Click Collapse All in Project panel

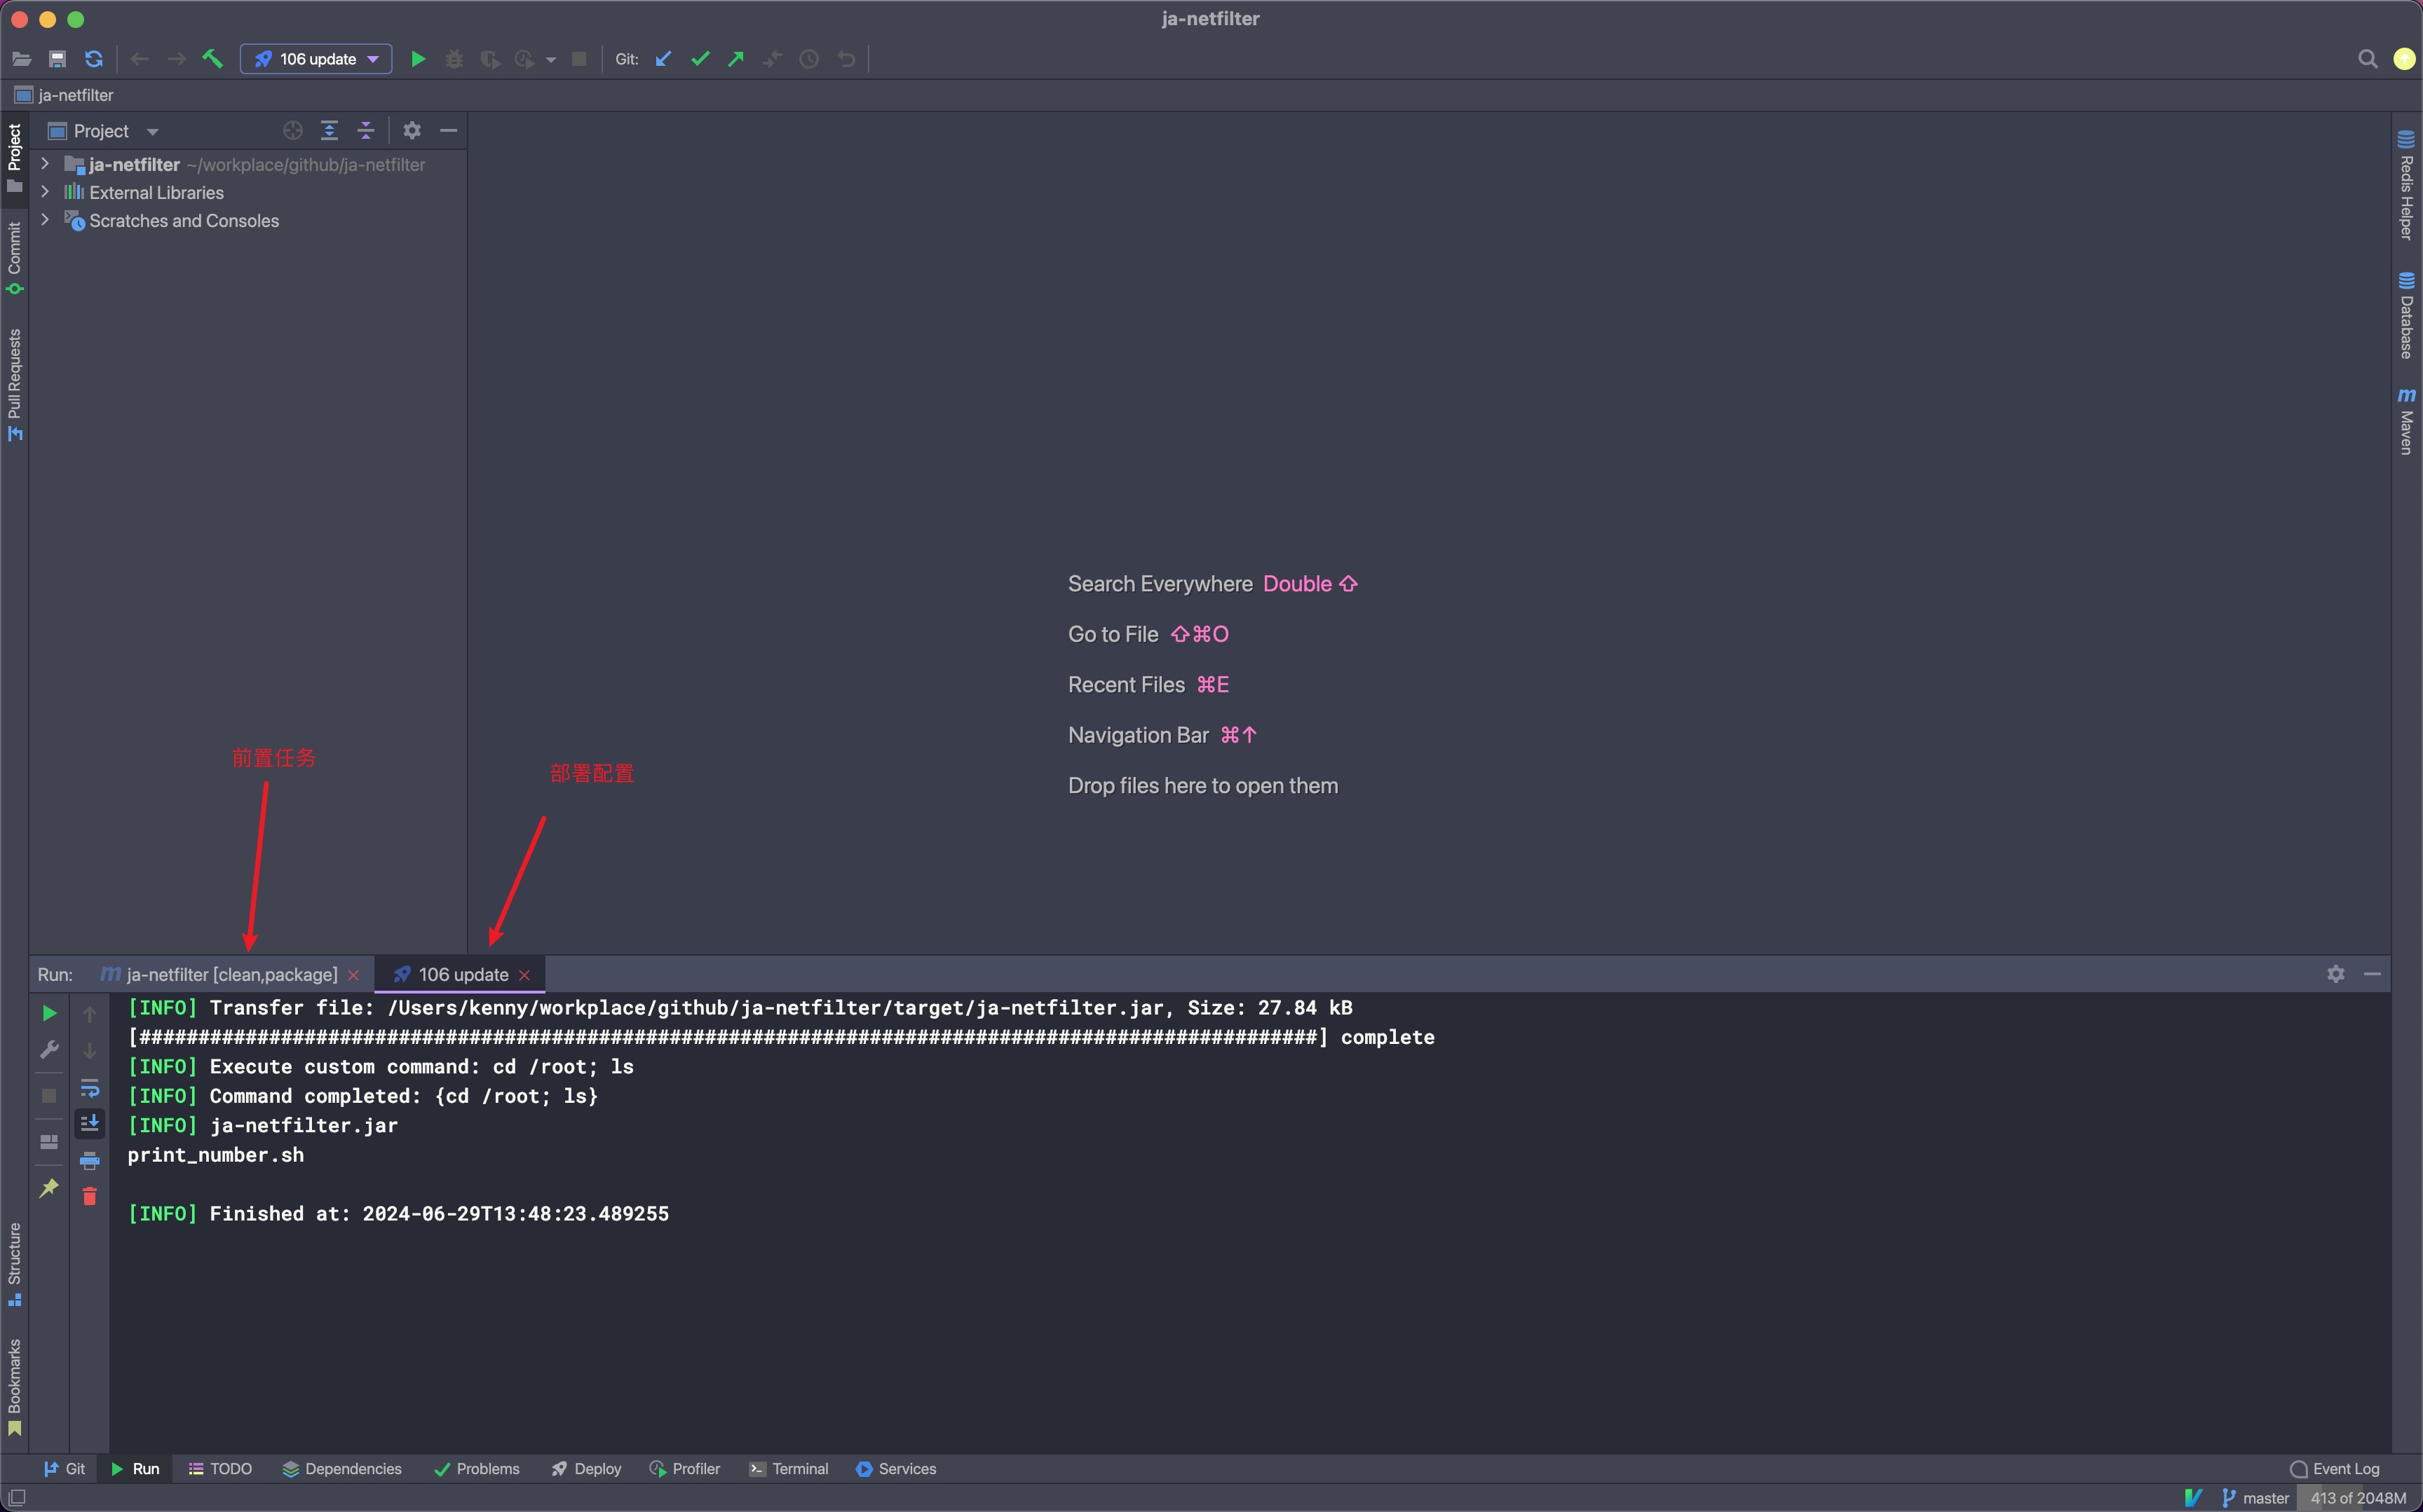pyautogui.click(x=366, y=130)
